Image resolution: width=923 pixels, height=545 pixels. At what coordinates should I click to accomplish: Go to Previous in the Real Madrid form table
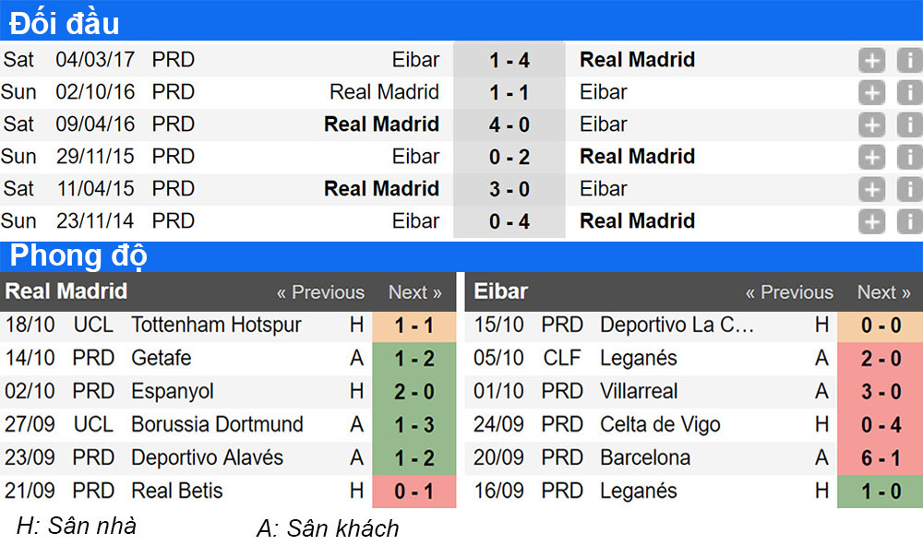click(320, 292)
